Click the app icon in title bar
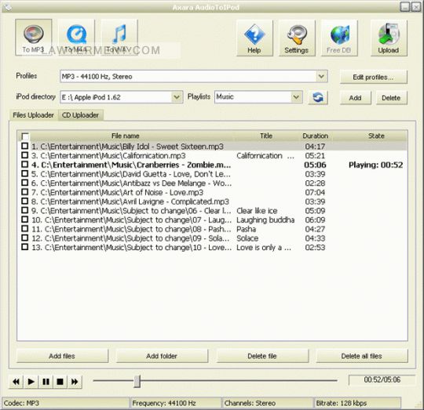 [x=8, y=7]
